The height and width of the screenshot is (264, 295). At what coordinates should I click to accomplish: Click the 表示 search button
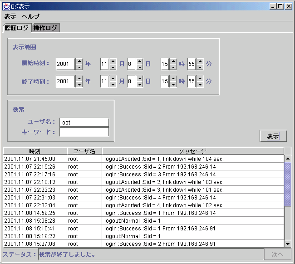pos(273,136)
